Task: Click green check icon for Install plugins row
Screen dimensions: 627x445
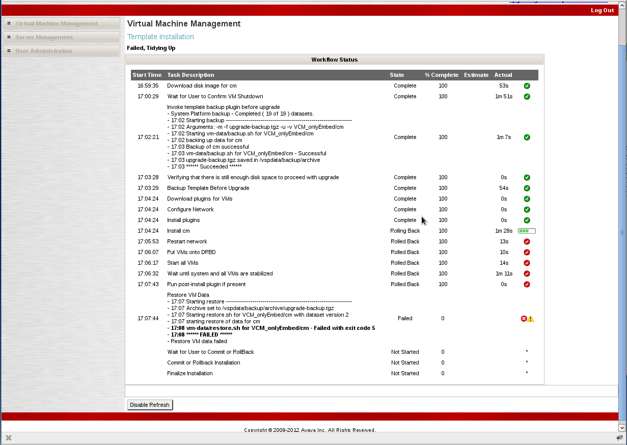Action: coord(527,220)
